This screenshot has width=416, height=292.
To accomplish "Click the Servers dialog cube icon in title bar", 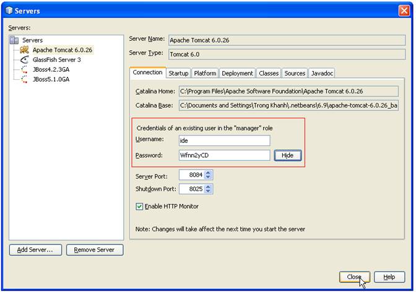I will pyautogui.click(x=9, y=11).
